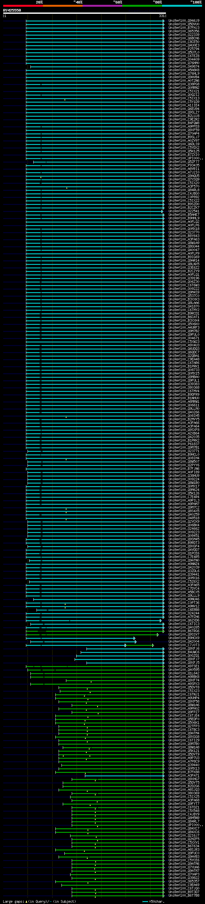Select label UniRef100_Q7XUA6

click(184, 867)
